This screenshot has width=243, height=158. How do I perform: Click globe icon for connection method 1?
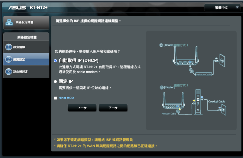pyautogui.click(x=161, y=45)
